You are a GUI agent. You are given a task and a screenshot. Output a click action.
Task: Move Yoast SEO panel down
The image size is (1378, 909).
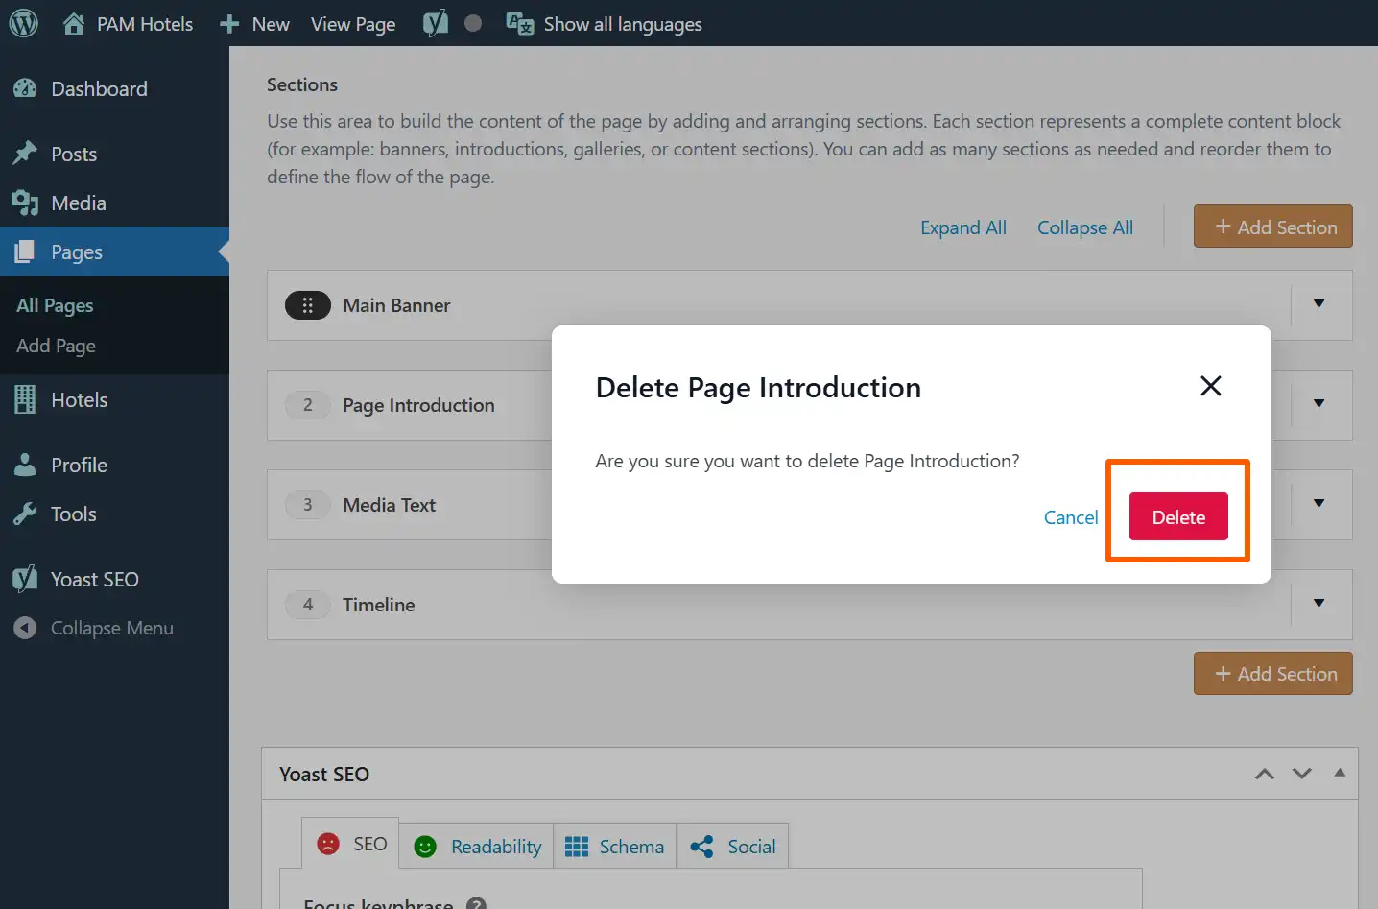[1301, 774]
